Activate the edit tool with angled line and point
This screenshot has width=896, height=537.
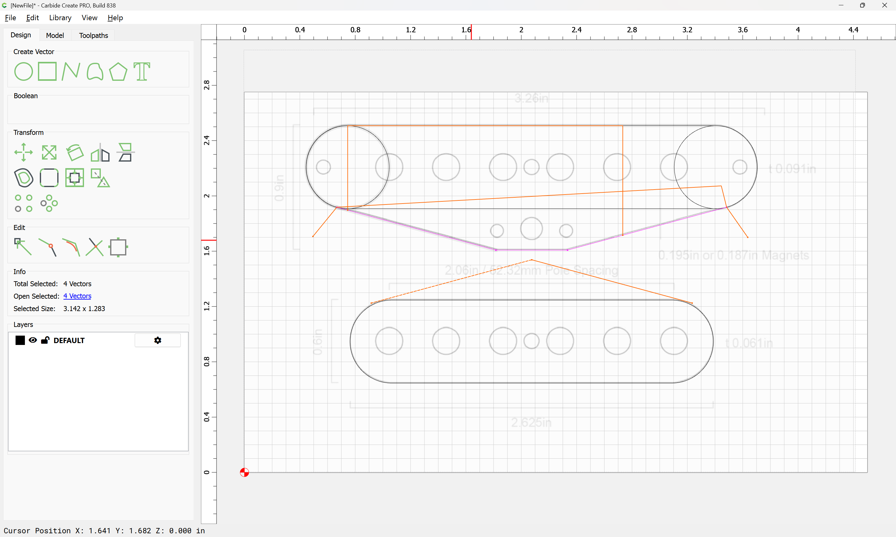click(x=47, y=247)
